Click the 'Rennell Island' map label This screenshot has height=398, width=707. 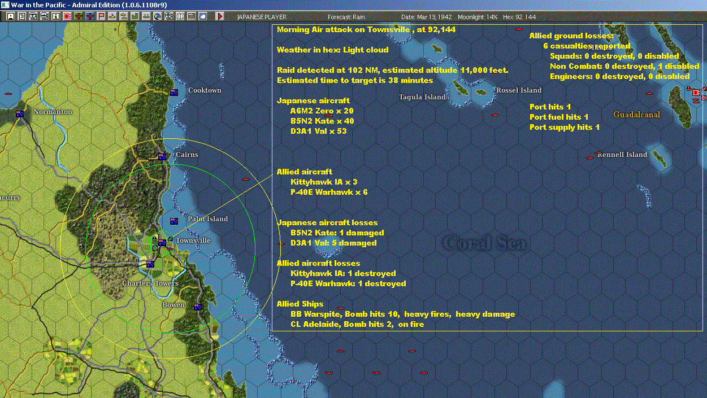tap(622, 155)
